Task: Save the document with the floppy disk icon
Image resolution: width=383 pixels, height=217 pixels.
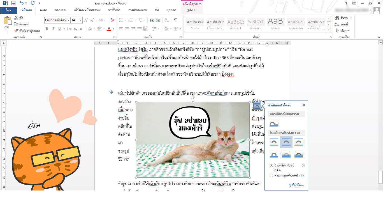Action: click(x=13, y=3)
